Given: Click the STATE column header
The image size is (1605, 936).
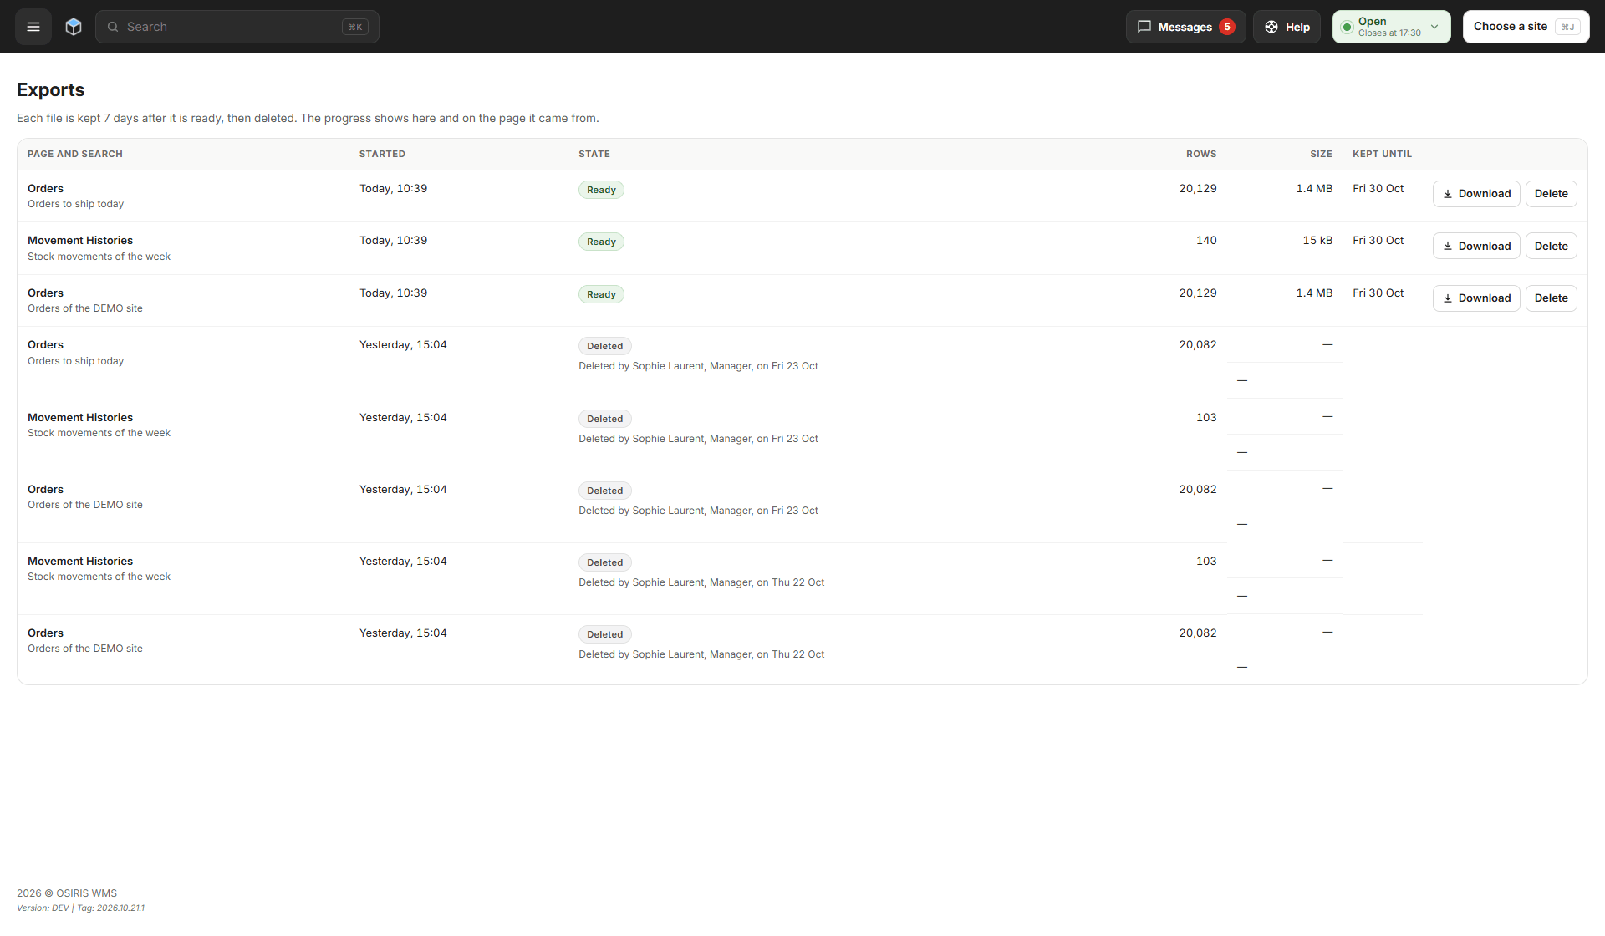Looking at the screenshot, I should 594,154.
